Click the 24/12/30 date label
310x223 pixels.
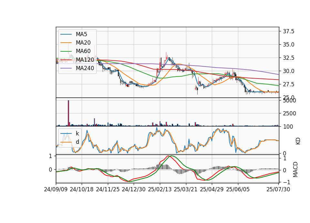[134, 189]
